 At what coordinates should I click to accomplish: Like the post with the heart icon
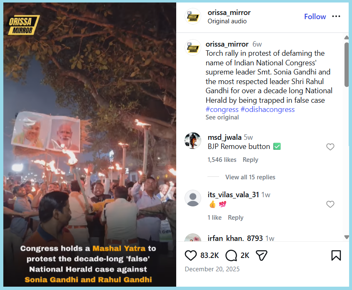191,255
